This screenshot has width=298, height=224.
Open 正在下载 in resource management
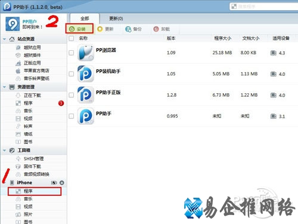pos(32,96)
